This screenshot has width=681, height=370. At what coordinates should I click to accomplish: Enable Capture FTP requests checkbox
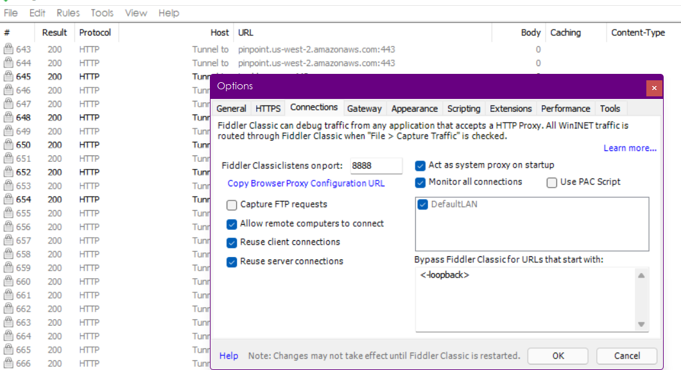point(232,205)
